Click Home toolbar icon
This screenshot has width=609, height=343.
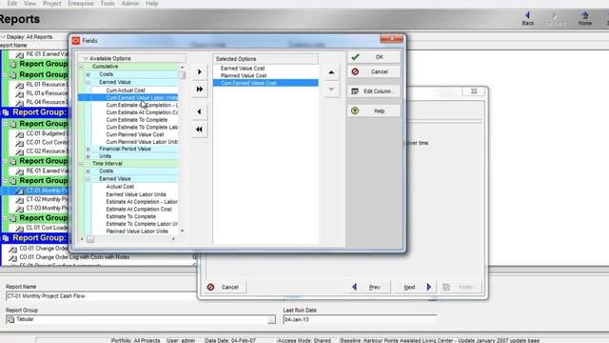tap(585, 19)
